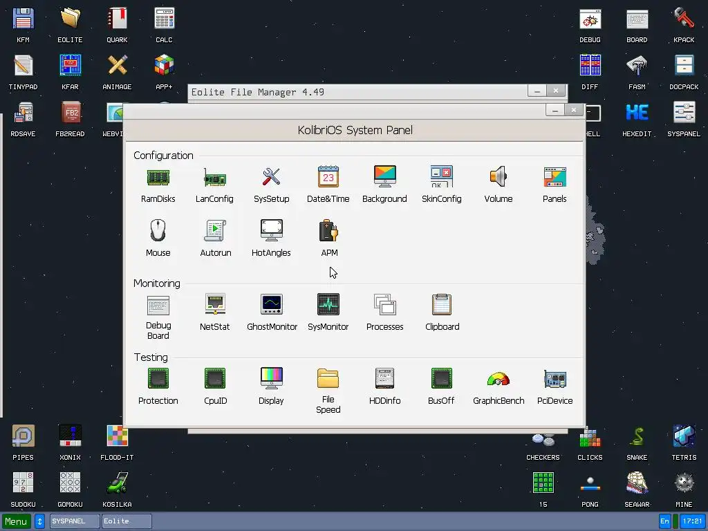Viewport: 708px width, 531px height.
Task: Open the GraphicBench gauge icon
Action: [x=499, y=378]
